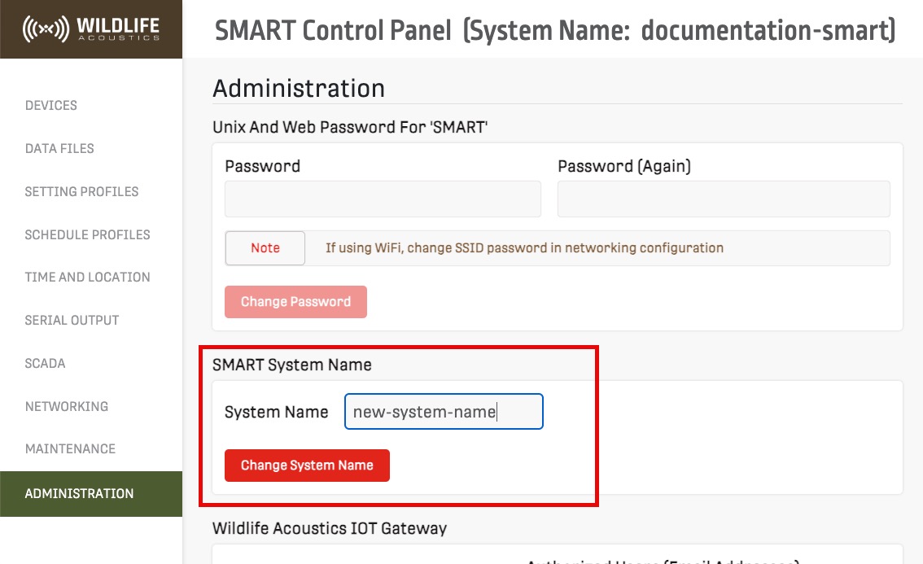This screenshot has width=923, height=564.
Task: Open the Serial Output page
Action: click(x=72, y=320)
